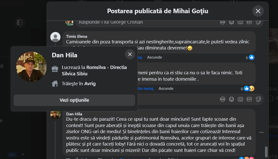This screenshot has width=278, height=159.
Task: Select the avatar sticker icon in reply row
Action: [x=223, y=22]
